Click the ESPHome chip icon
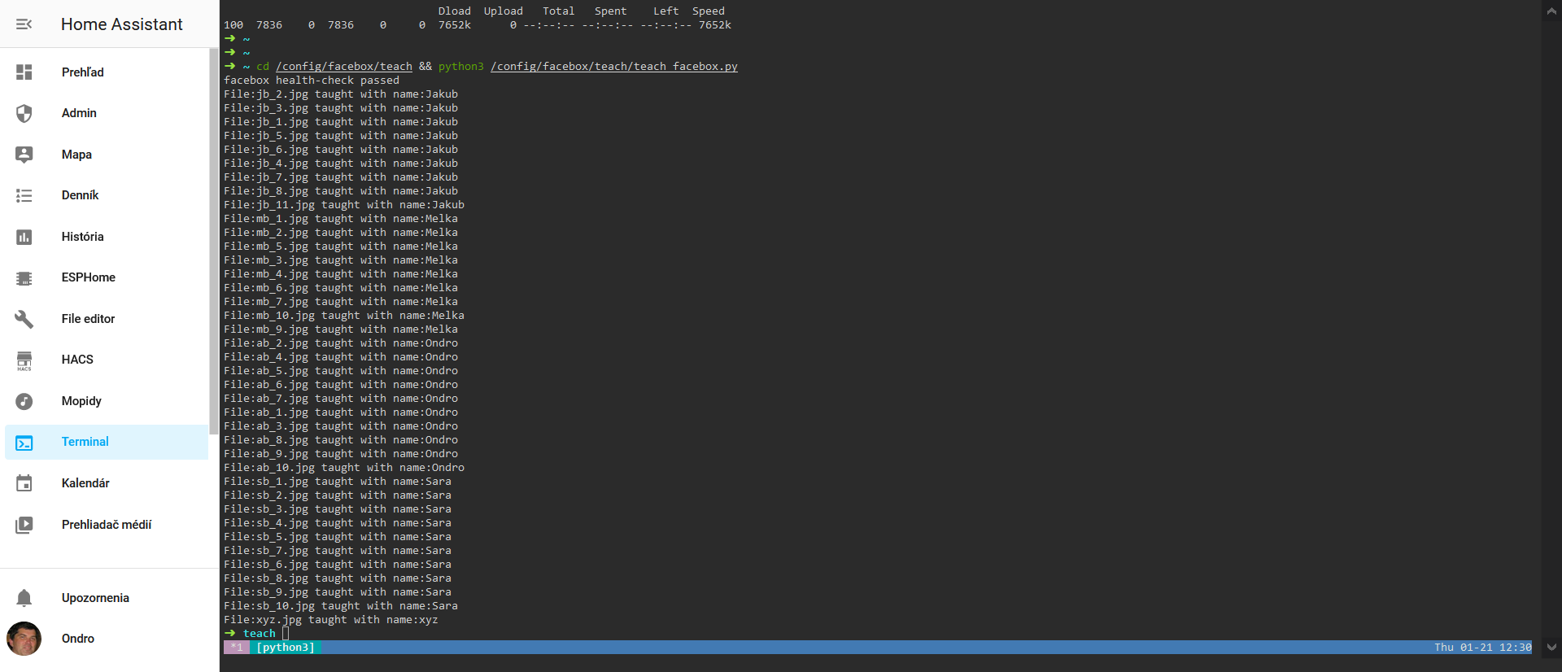Viewport: 1562px width, 672px height. click(24, 277)
